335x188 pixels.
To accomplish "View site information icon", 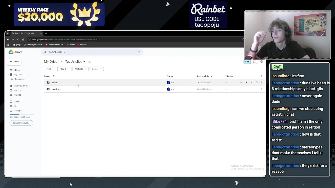I will coord(29,39).
